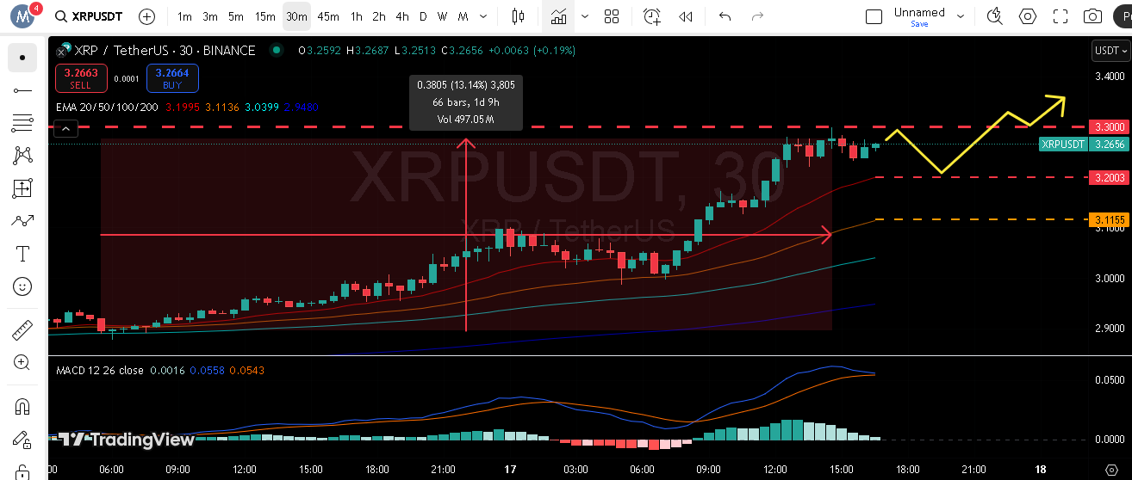Switch to the 1m timeframe
1132x480 pixels.
[x=184, y=16]
